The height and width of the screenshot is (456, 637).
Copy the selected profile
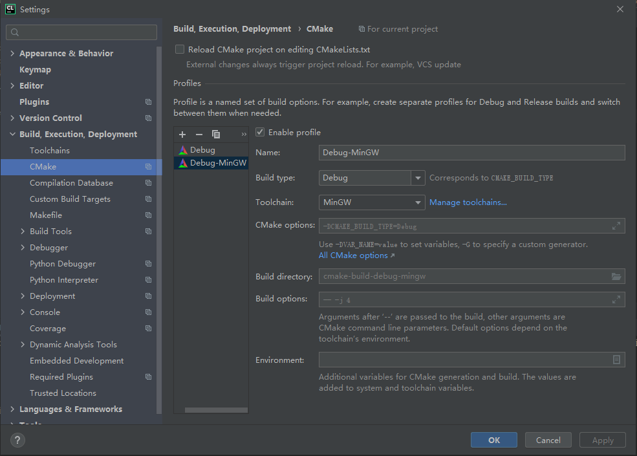coord(216,135)
